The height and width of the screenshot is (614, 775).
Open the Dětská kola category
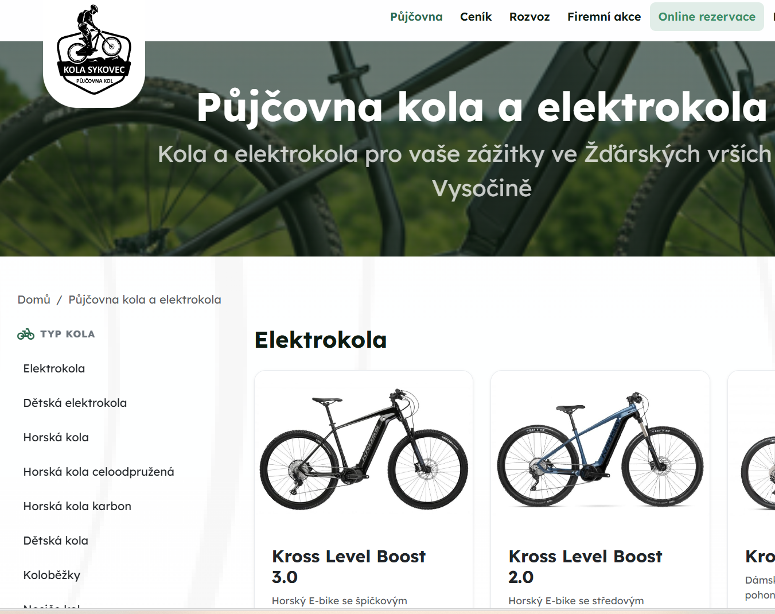coord(56,541)
